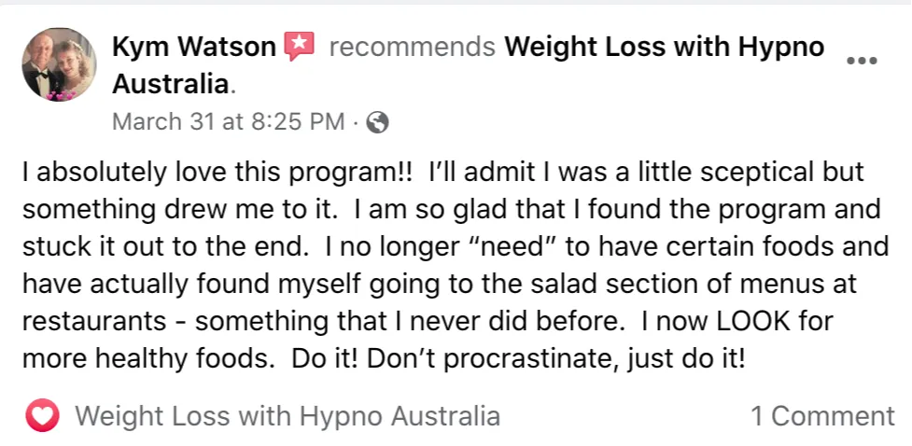Click bold Australia text on header's second line
The width and height of the screenshot is (912, 446).
[x=170, y=85]
